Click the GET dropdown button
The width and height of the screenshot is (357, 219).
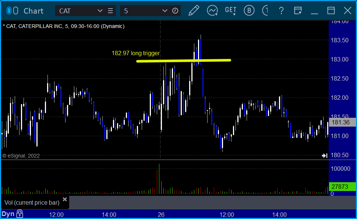231,11
